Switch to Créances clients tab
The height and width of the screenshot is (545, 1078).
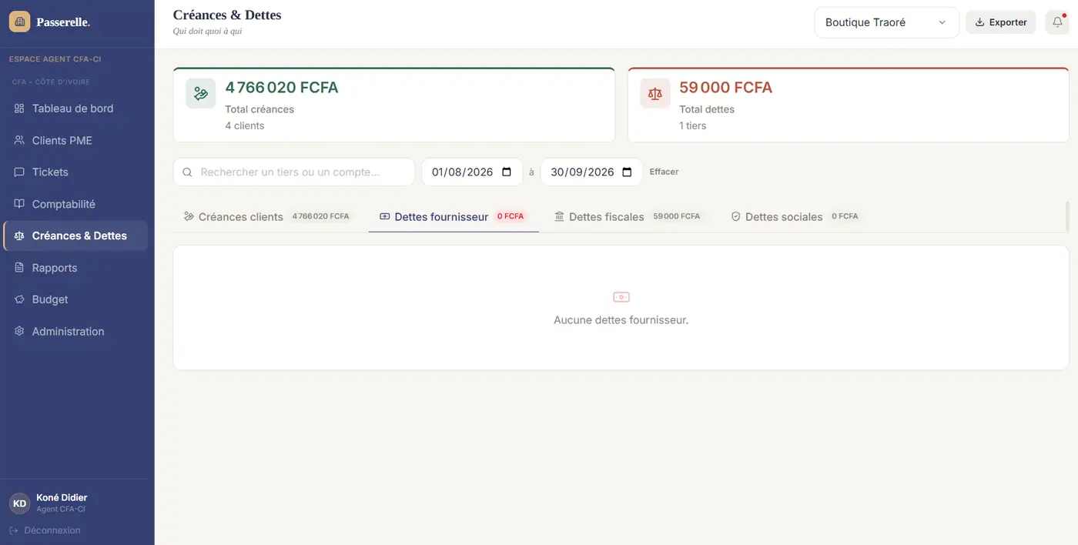tap(266, 217)
